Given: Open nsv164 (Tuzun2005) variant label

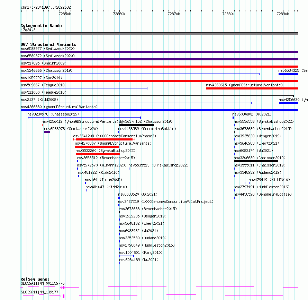Looking at the screenshot, I should 103,180.
